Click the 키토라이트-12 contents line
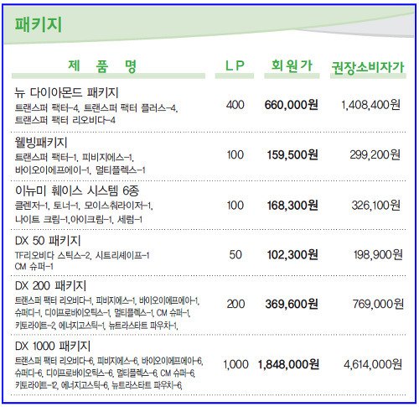Viewport: 419px width, 407px height. [99, 385]
